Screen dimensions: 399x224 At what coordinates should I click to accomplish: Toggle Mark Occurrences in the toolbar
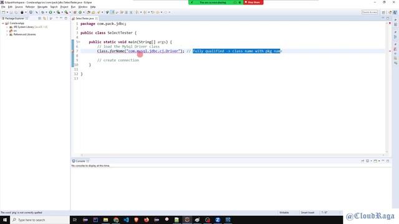(x=112, y=12)
